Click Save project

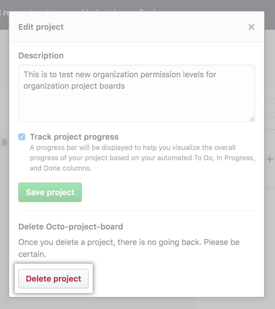pyautogui.click(x=50, y=192)
